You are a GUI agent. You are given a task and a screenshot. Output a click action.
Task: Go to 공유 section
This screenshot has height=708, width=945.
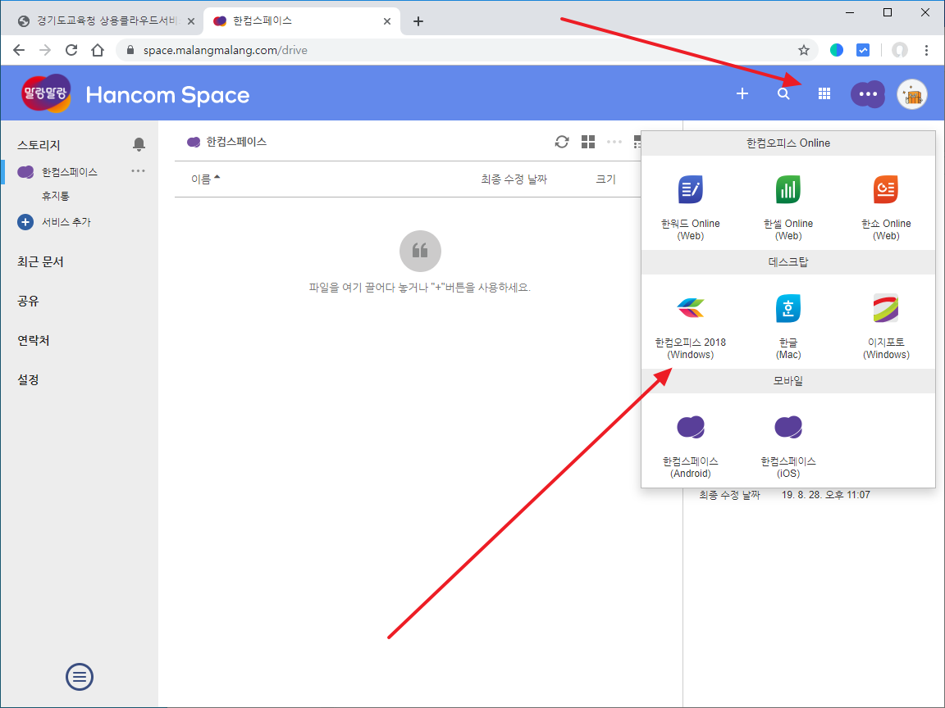tap(28, 301)
